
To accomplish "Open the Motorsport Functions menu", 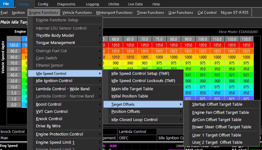I will [114, 13].
